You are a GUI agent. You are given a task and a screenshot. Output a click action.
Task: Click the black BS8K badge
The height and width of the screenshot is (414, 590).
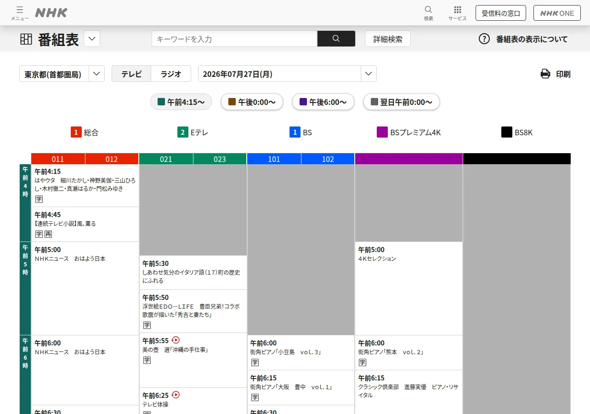click(x=507, y=132)
